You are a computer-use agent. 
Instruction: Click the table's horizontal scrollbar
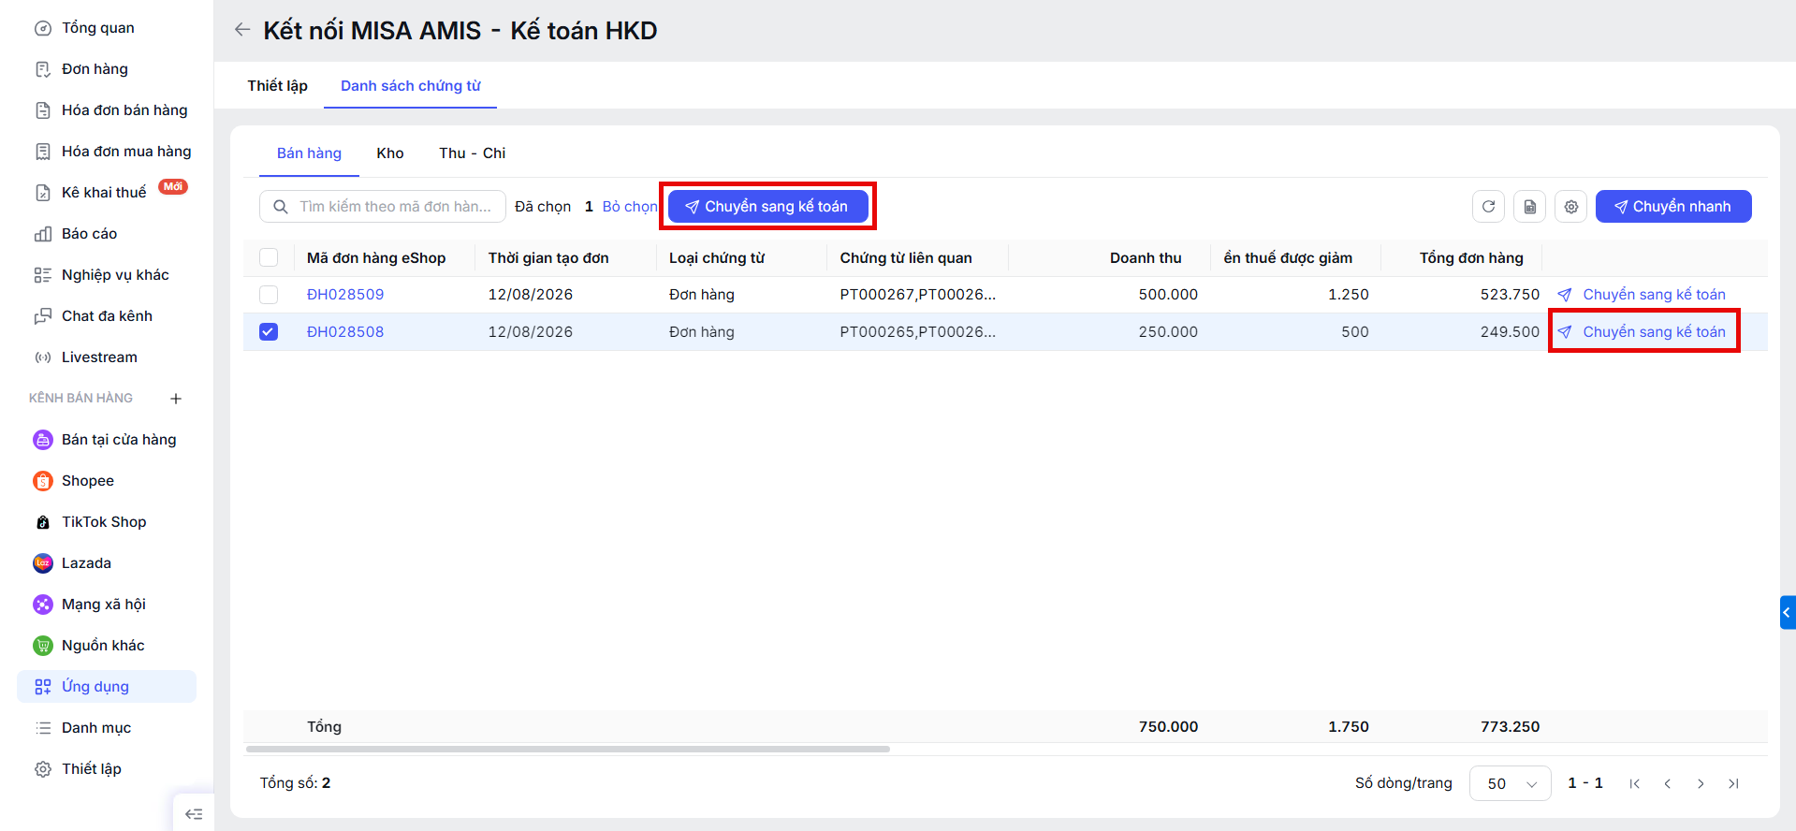click(567, 750)
